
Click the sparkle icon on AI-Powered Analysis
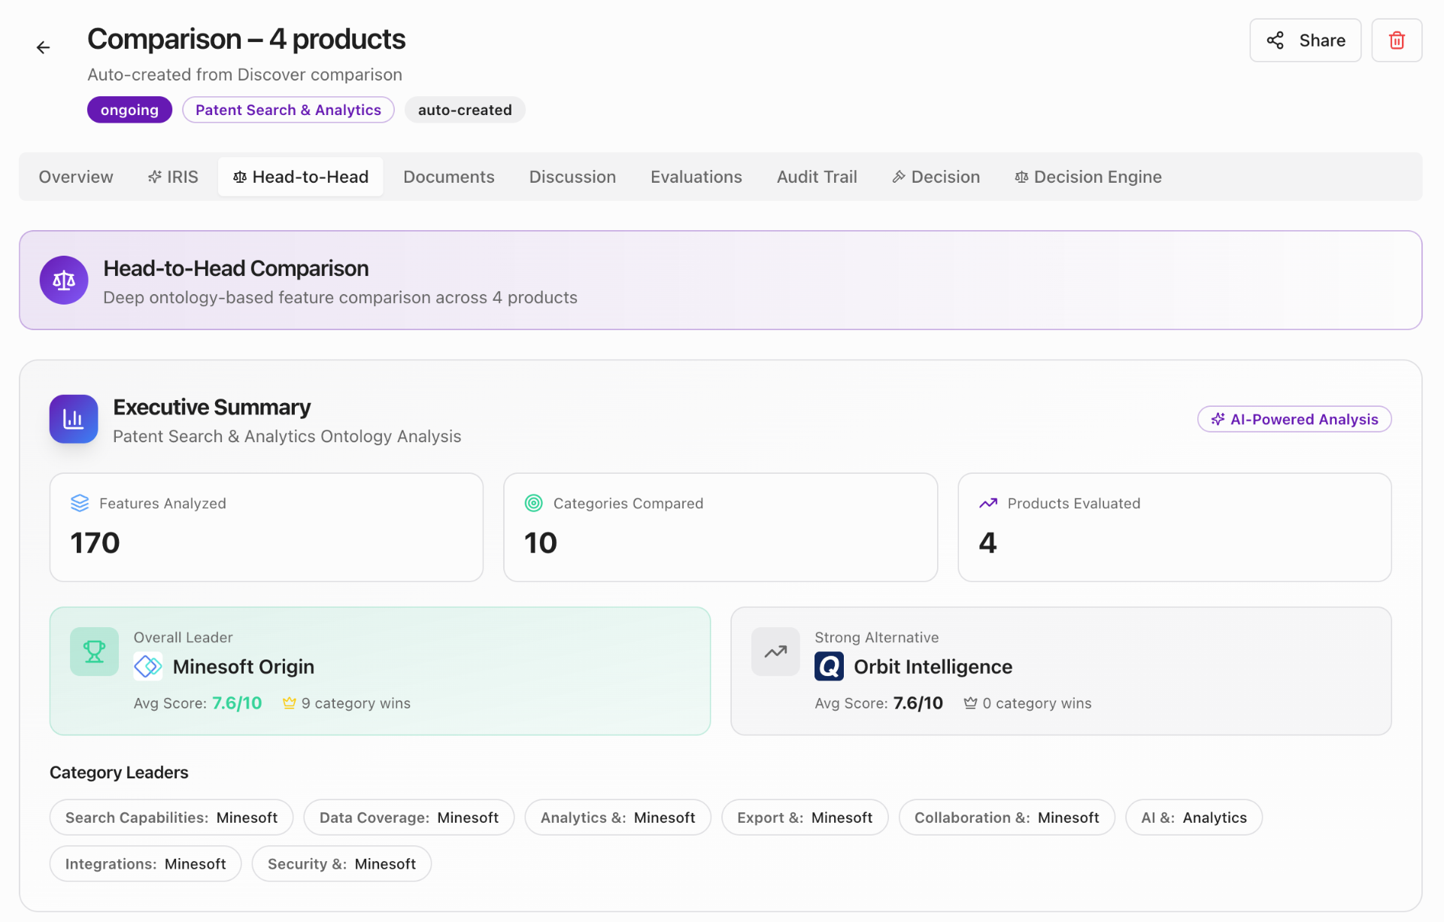[x=1218, y=419]
